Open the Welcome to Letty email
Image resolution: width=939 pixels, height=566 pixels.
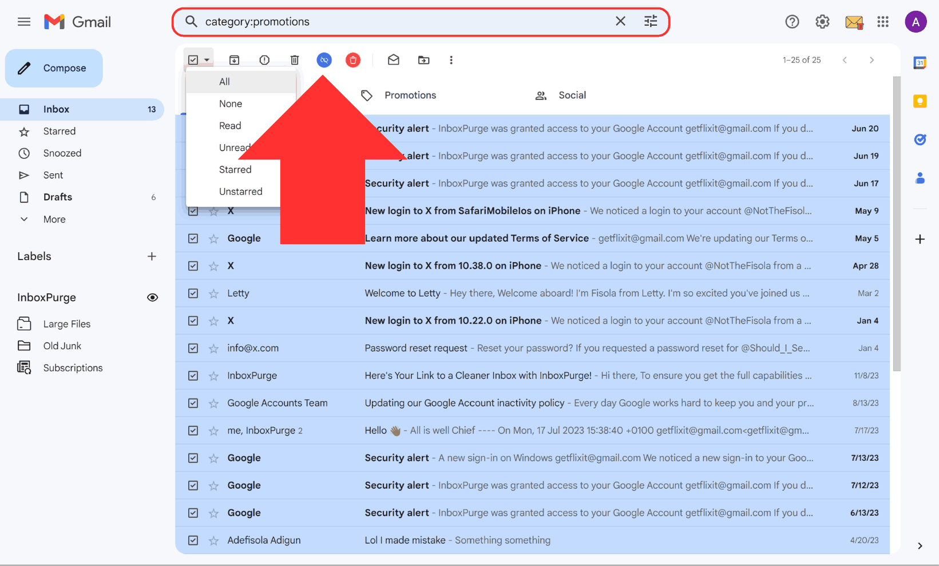tap(532, 293)
